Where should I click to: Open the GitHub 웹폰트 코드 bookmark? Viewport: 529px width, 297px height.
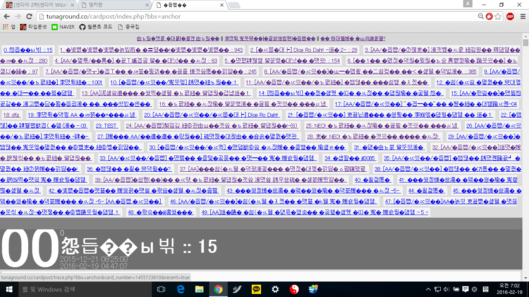coord(96,27)
